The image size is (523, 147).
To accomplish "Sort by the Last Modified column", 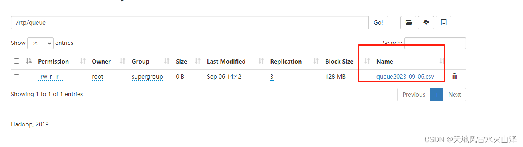I will coord(226,61).
